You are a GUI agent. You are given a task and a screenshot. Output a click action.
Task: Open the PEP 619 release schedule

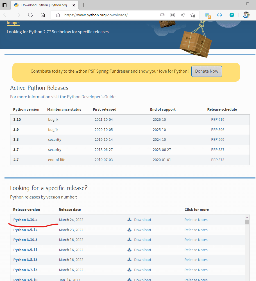coord(218,119)
